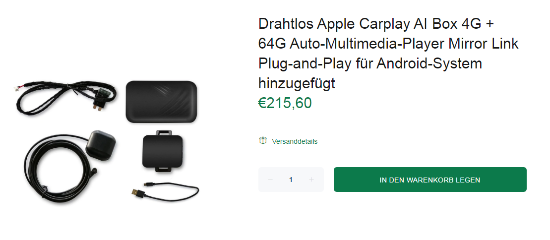Click the shipping box icon beside Versanddetails
The image size is (550, 240).
pos(263,141)
